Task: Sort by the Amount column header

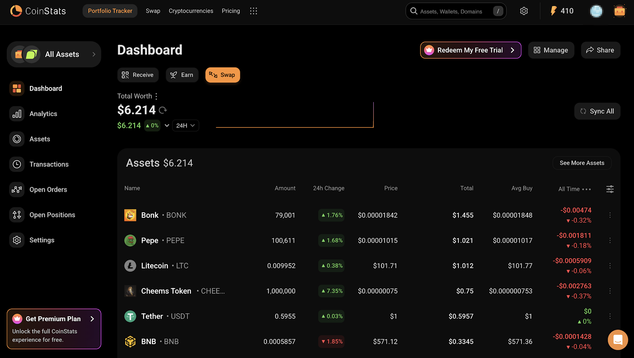Action: [285, 189]
